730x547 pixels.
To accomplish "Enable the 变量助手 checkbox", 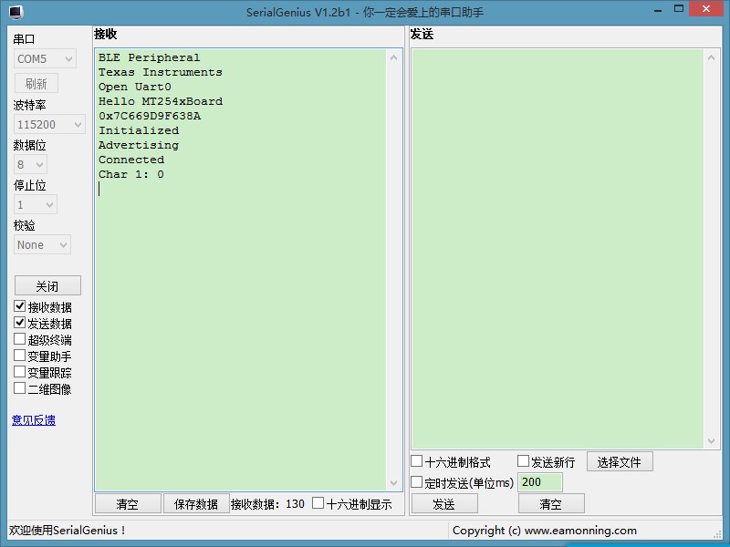I will (x=19, y=356).
